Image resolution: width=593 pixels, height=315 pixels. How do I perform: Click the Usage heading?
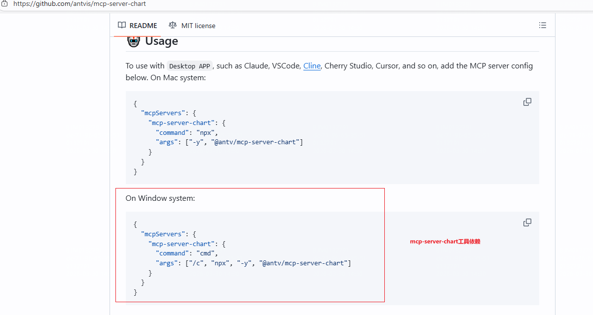pos(161,41)
